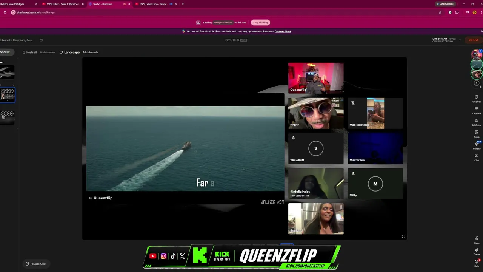Click the Chrome profile avatar
The height and width of the screenshot is (272, 483).
coord(474,12)
